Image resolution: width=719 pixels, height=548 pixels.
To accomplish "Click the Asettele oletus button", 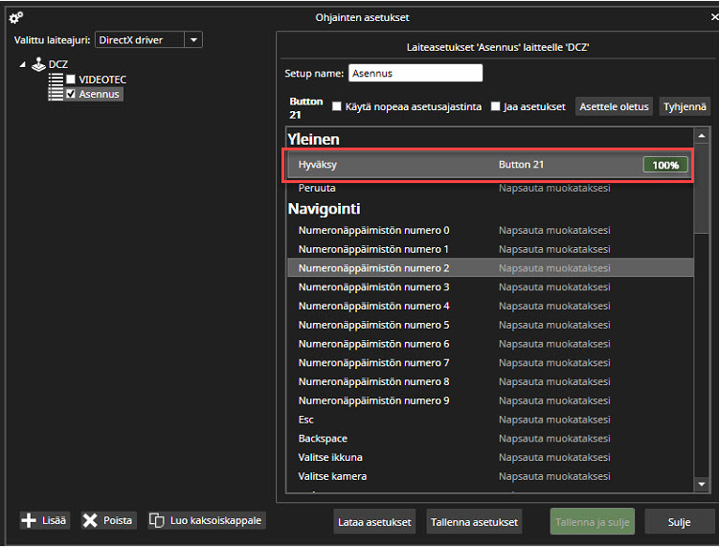I will point(616,106).
